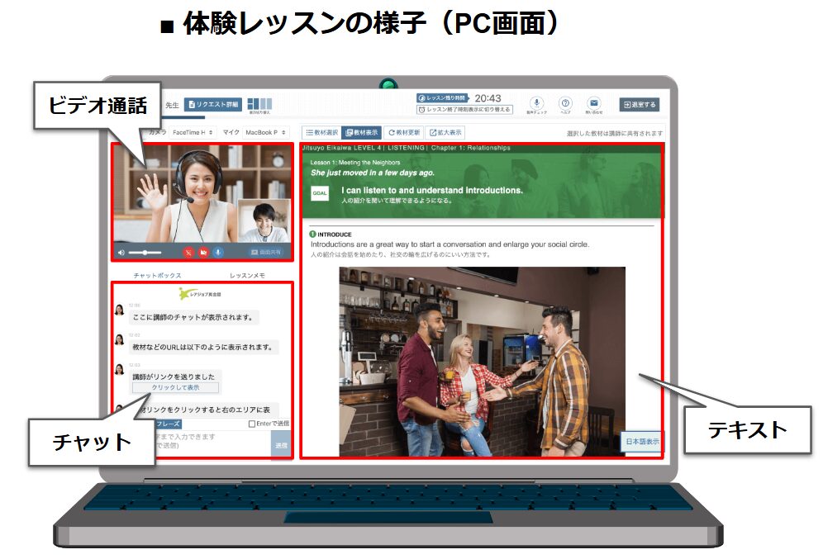Open the 教材選択 list
The image size is (823, 559).
coord(321,132)
